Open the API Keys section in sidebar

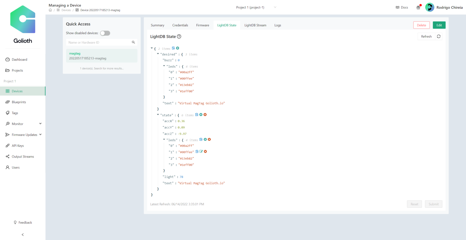(18, 146)
